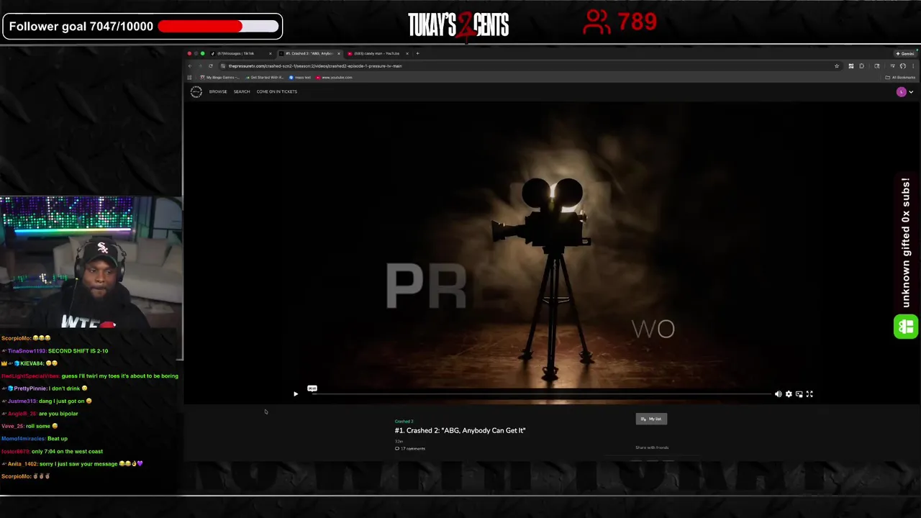This screenshot has width=921, height=518.
Task: Open Get Started With bookmark
Action: 265,77
